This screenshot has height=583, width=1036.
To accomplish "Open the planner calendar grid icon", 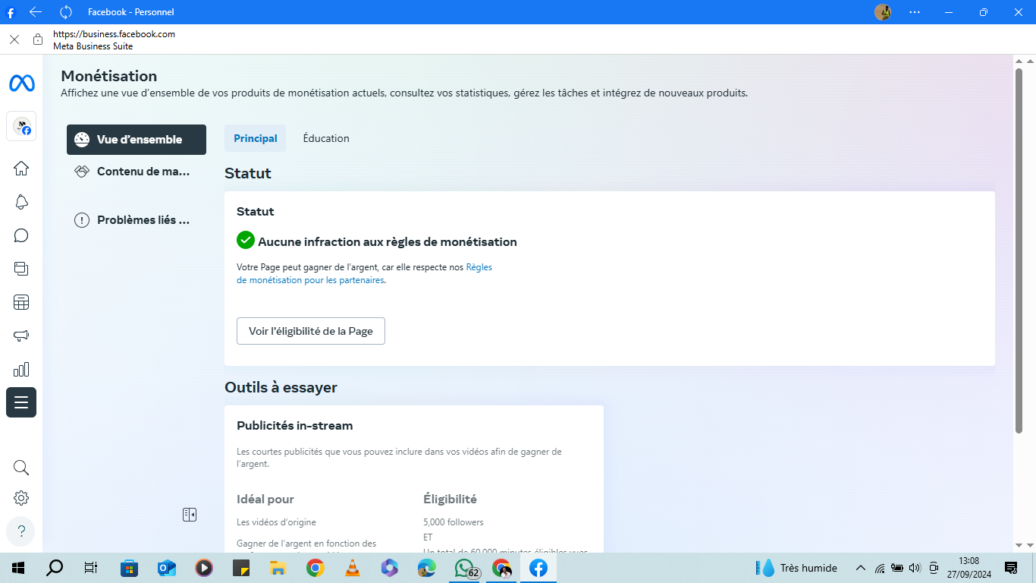I will pyautogui.click(x=21, y=302).
